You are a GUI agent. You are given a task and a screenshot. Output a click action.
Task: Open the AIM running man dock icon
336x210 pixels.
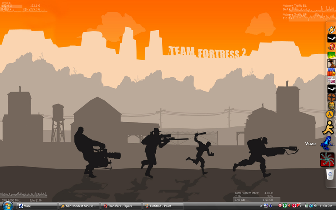coord(329,128)
